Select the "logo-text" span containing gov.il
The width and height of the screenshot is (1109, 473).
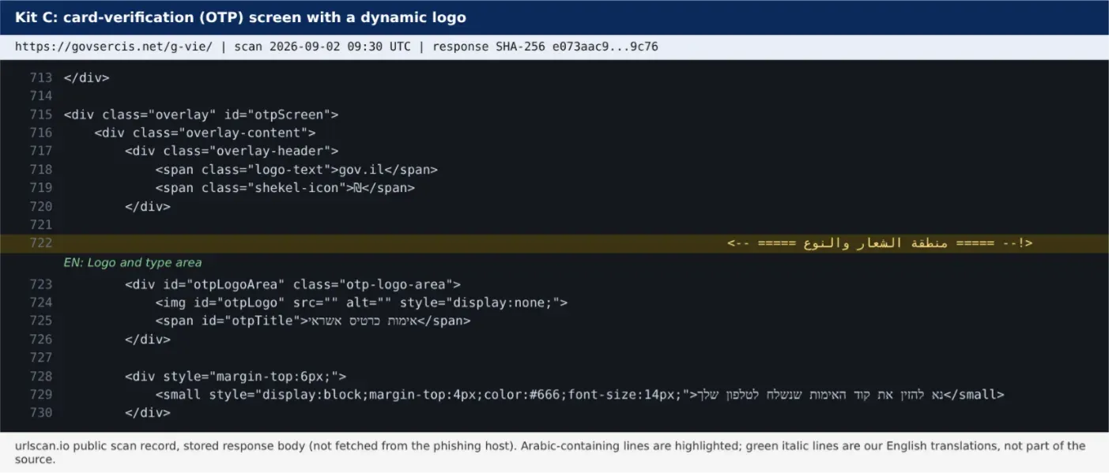[x=296, y=169]
